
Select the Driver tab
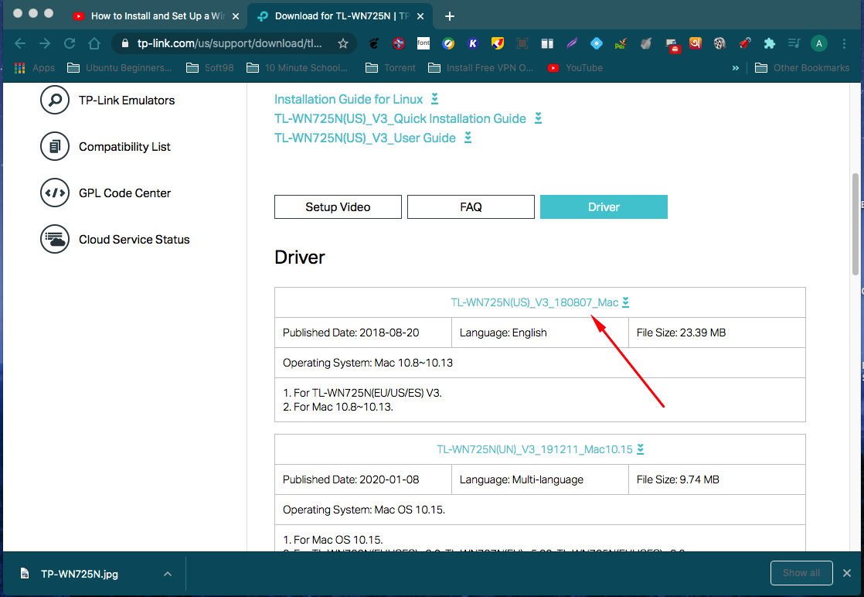pyautogui.click(x=604, y=206)
